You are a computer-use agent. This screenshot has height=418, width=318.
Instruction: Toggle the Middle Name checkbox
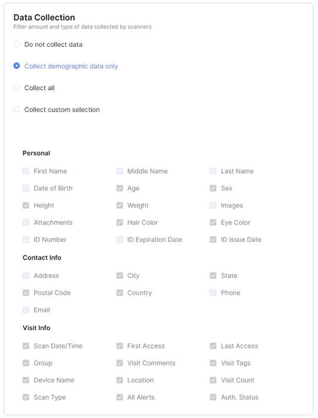tap(120, 171)
